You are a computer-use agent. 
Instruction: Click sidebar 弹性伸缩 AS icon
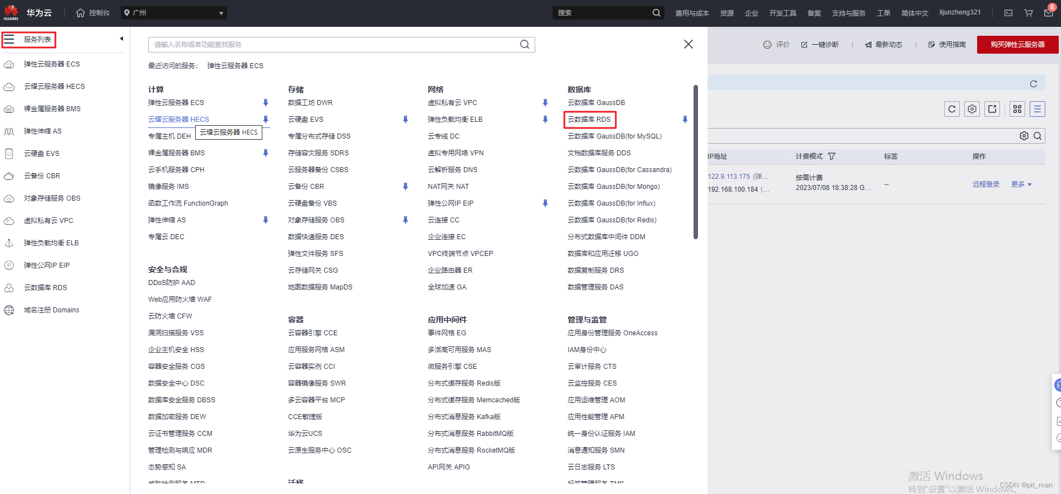tap(9, 131)
